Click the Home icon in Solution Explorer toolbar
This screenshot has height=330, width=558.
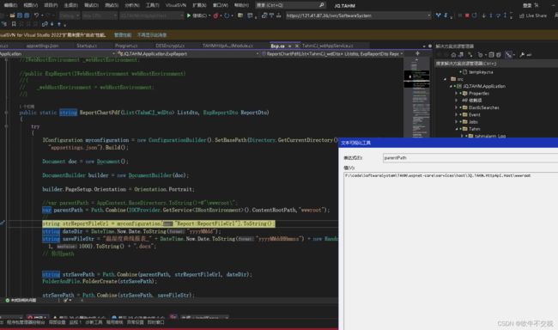(453, 55)
